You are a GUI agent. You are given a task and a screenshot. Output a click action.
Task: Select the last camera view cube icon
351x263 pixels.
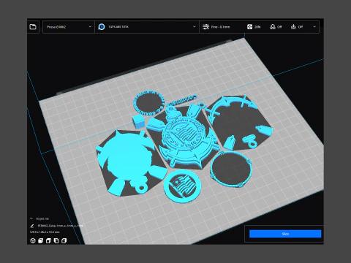pyautogui.click(x=64, y=240)
